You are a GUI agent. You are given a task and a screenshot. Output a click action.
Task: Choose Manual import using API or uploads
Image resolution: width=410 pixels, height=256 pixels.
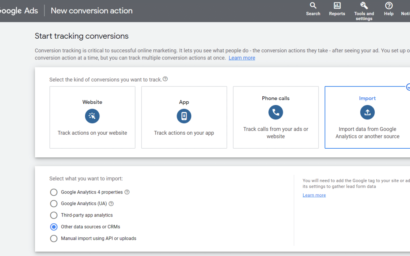click(x=54, y=239)
